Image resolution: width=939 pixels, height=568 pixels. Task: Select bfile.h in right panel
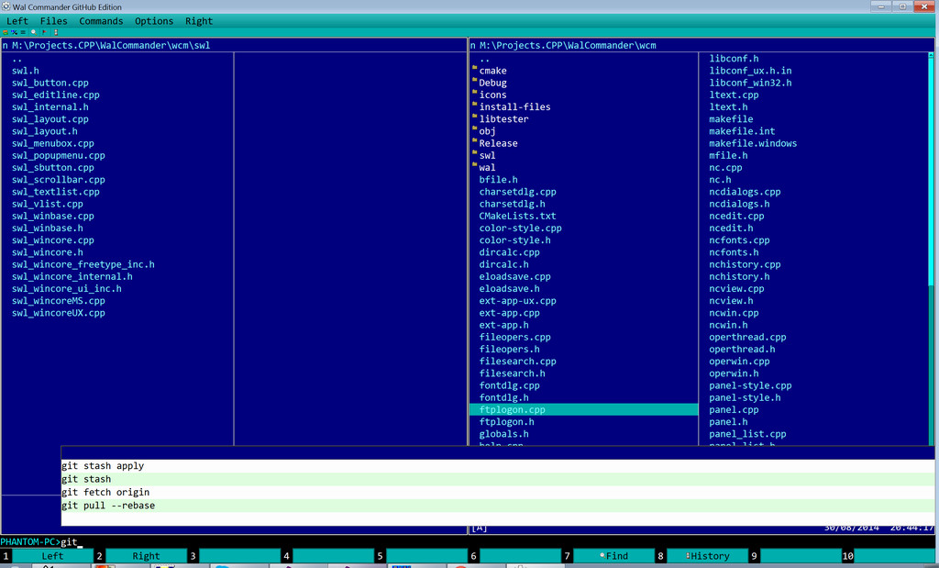point(498,180)
